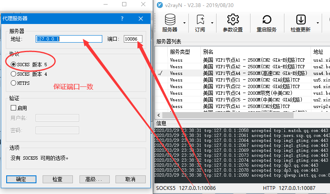Select server 美国 VIP1节点C1 row
The width and height of the screenshot is (330, 194).
(243, 80)
